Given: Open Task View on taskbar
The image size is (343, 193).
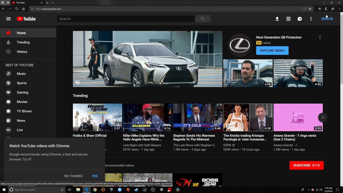Looking at the screenshot, I should click(x=70, y=190).
